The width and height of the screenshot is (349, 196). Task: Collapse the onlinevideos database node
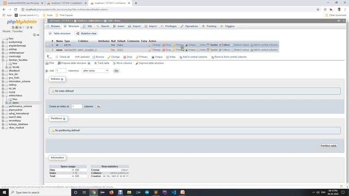click(x=3, y=96)
